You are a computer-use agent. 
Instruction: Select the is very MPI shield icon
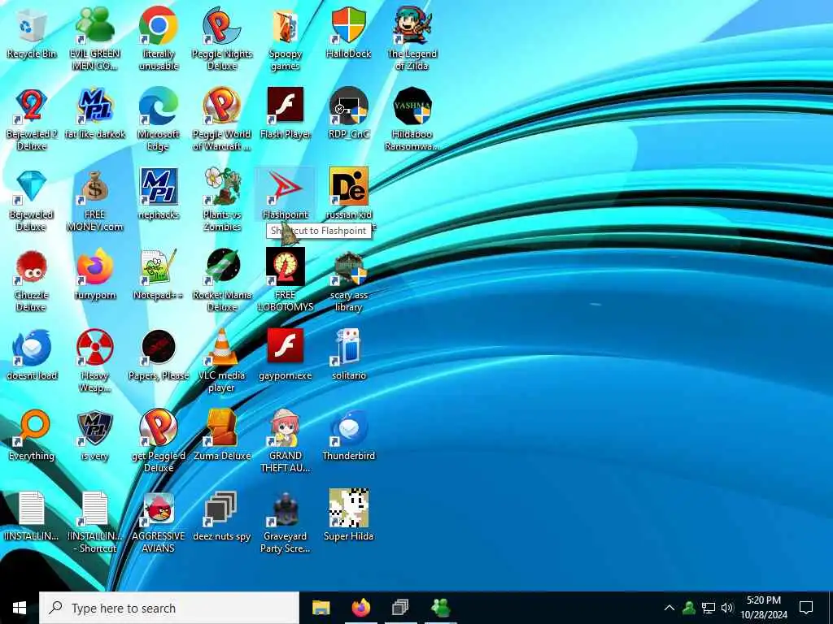point(94,437)
